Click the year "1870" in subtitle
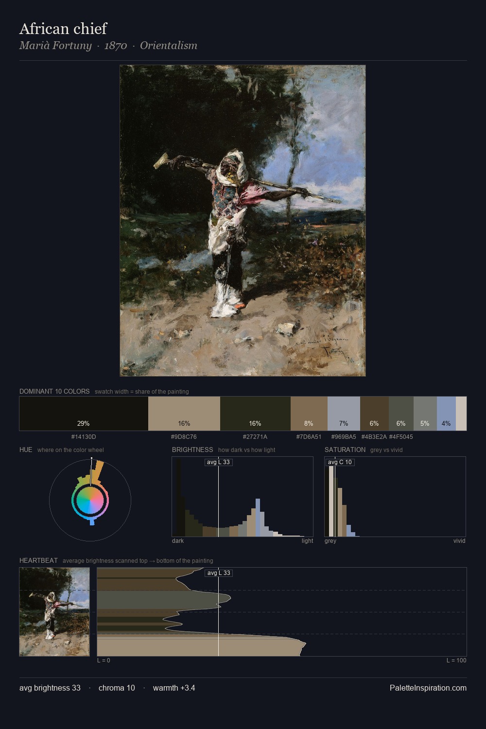This screenshot has height=729, width=486. tap(116, 46)
